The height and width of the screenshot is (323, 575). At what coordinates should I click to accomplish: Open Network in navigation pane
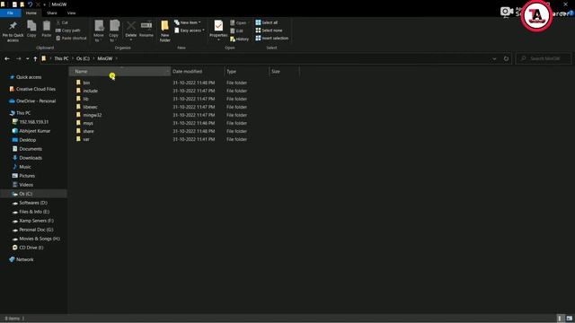pos(24,259)
